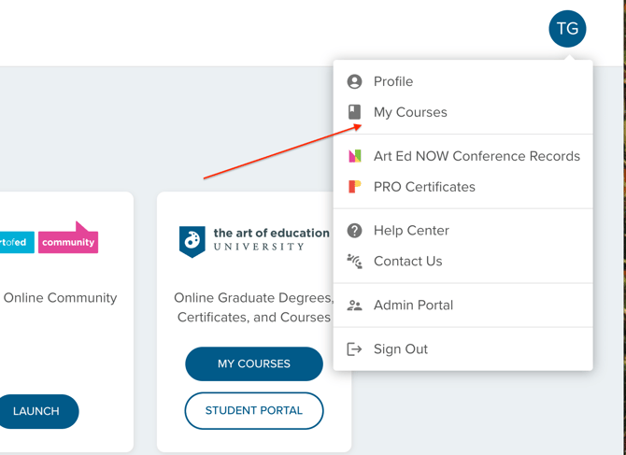Screen dimensions: 626x455
Task: Click the My Courses book icon
Action: click(x=354, y=112)
